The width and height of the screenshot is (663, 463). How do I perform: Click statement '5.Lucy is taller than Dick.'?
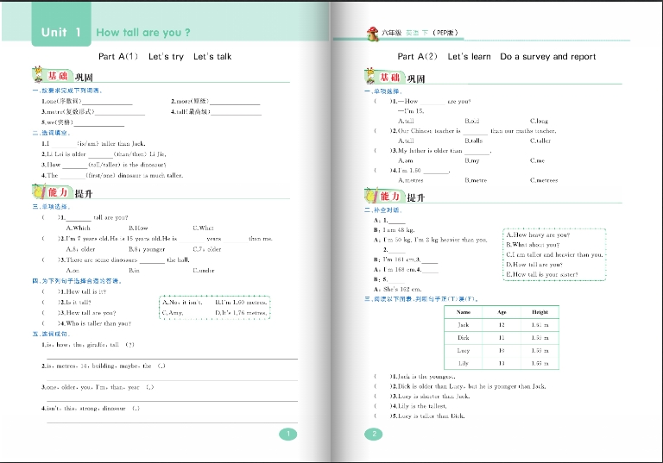427,416
